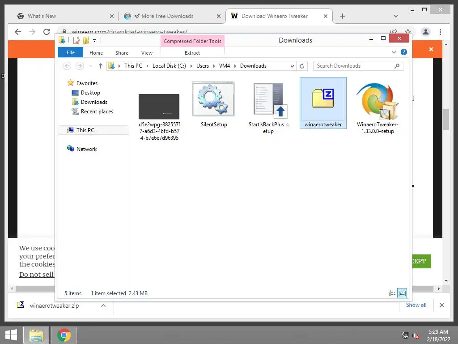Click the Search Downloads input field
This screenshot has width=458, height=344.
point(358,66)
